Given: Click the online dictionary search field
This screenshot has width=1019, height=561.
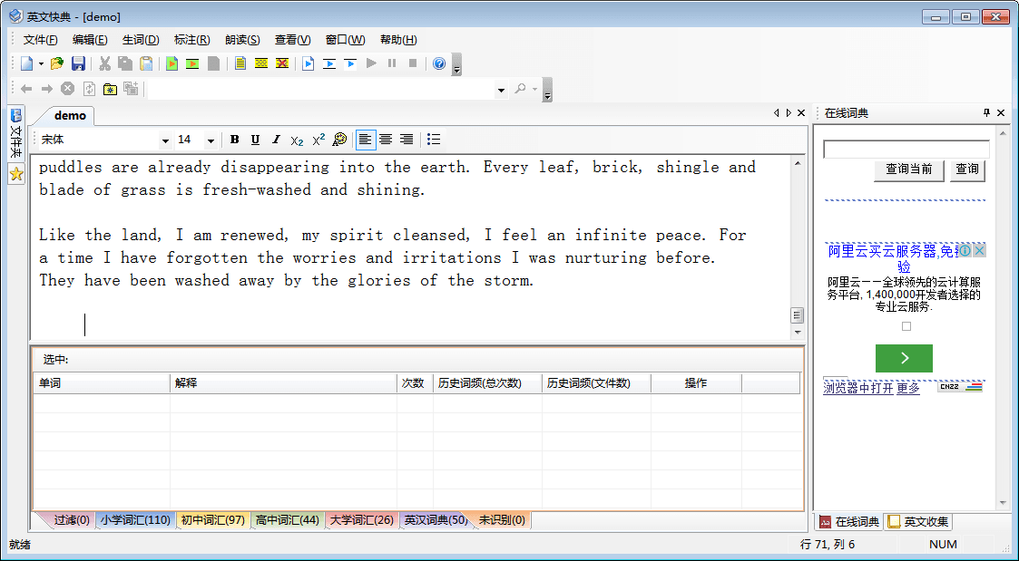Looking at the screenshot, I should pos(906,150).
